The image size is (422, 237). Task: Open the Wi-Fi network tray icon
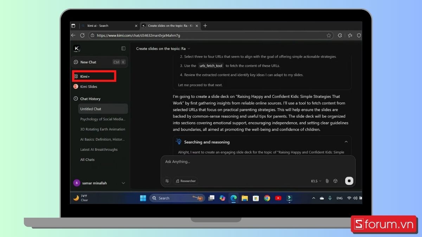click(x=349, y=198)
